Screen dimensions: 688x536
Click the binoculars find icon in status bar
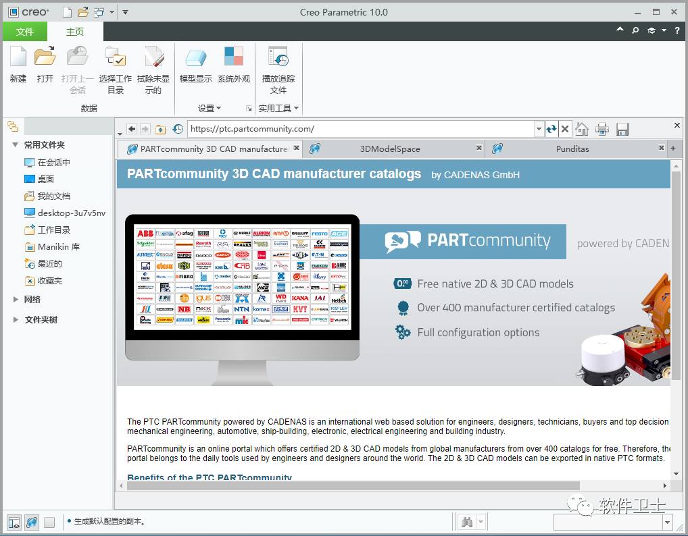coord(467,522)
